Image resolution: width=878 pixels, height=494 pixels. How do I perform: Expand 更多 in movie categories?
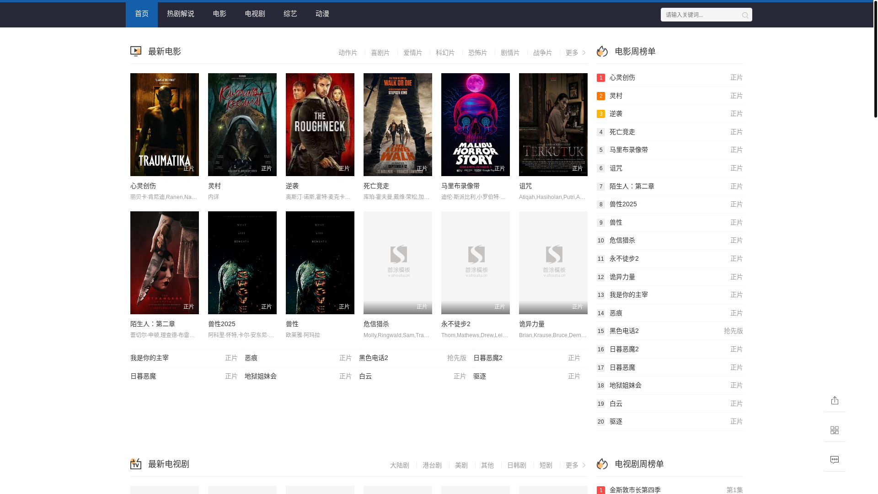click(575, 53)
